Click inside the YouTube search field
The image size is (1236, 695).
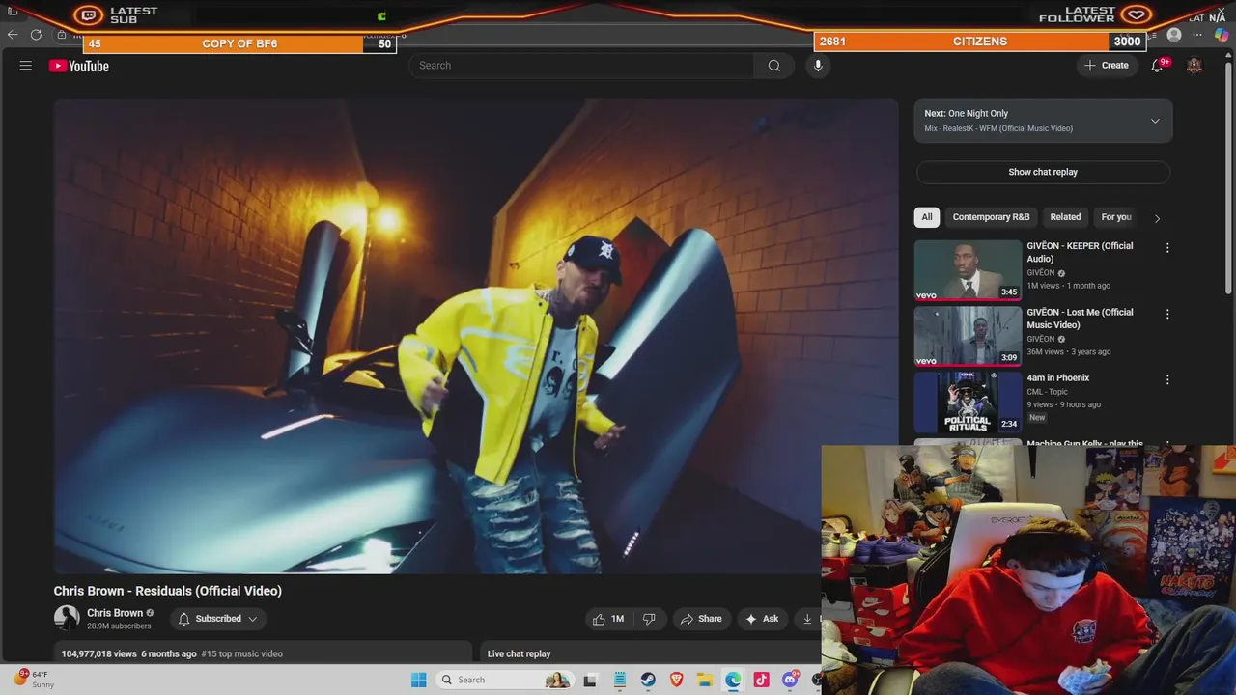pyautogui.click(x=582, y=66)
